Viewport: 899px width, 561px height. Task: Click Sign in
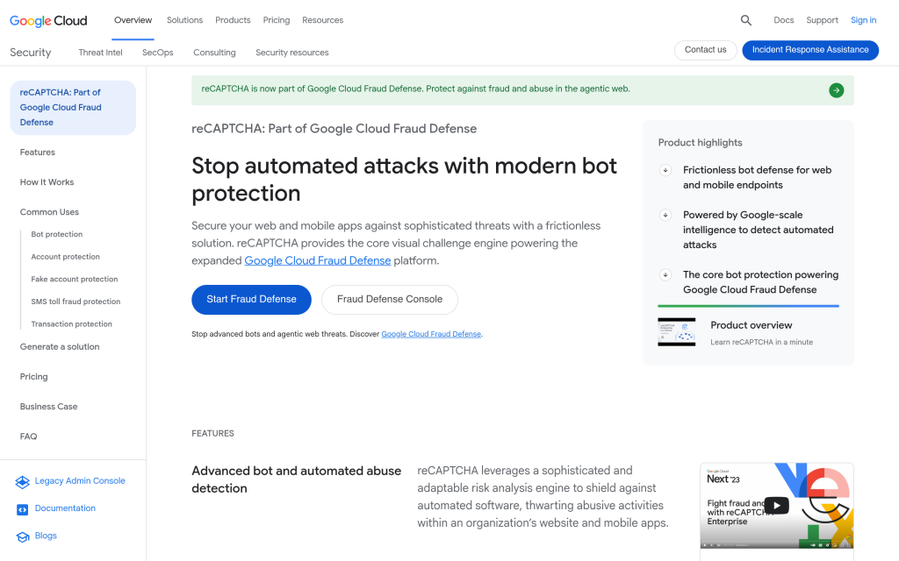point(864,20)
